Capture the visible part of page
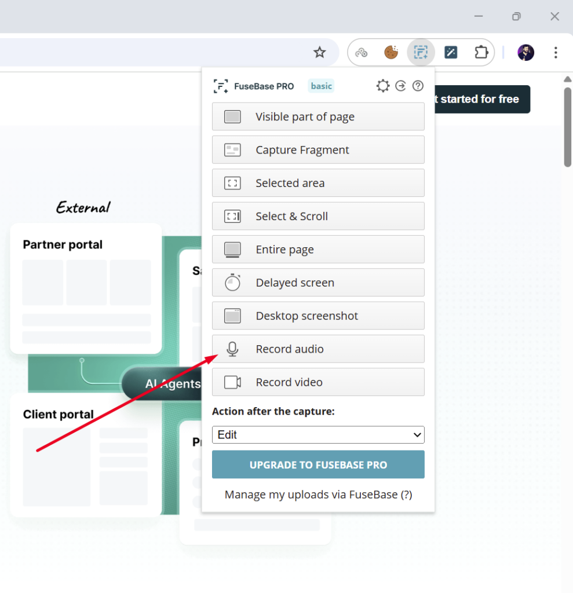Image resolution: width=573 pixels, height=593 pixels. pos(318,116)
